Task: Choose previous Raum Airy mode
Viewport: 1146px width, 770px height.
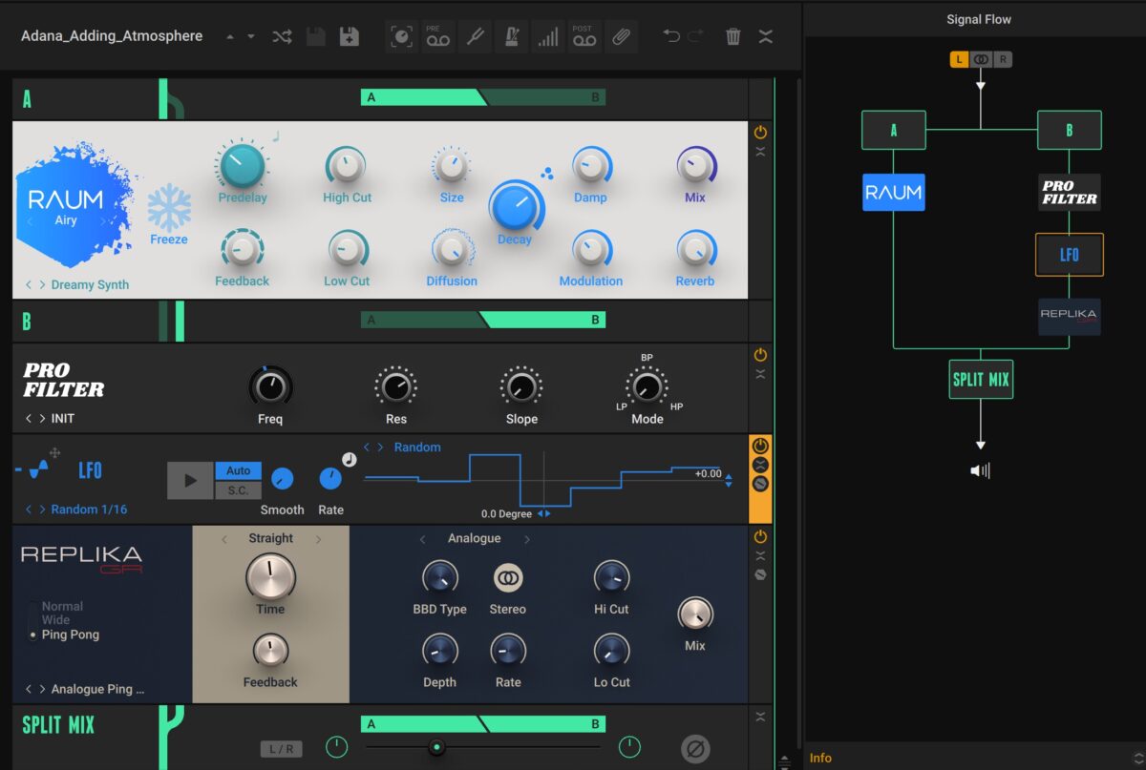Action: (x=30, y=220)
